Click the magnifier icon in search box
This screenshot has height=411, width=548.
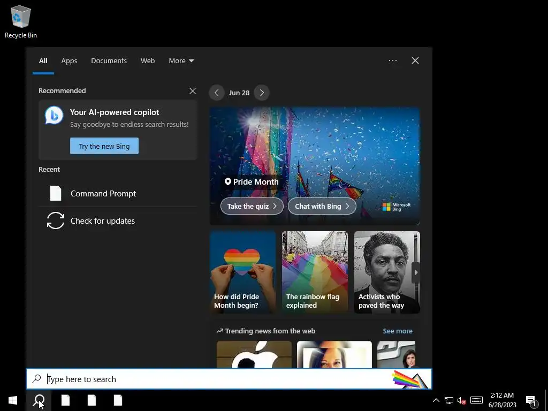pos(36,379)
